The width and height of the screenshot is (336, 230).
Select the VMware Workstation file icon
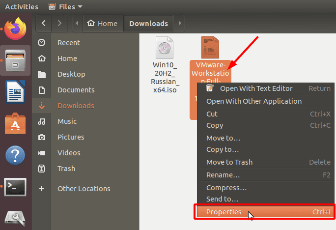[210, 47]
